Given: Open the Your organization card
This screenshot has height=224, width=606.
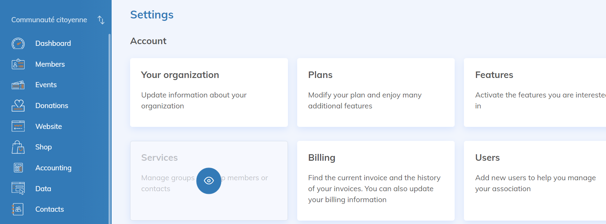Looking at the screenshot, I should click(x=209, y=92).
